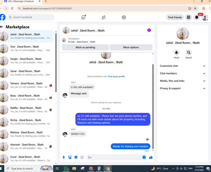Open conversation info purple icon

pos(149,30)
